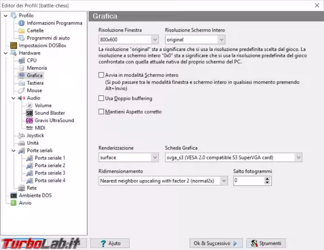Click the Tastiera keyboard icon
The width and height of the screenshot is (324, 250).
tap(21, 83)
